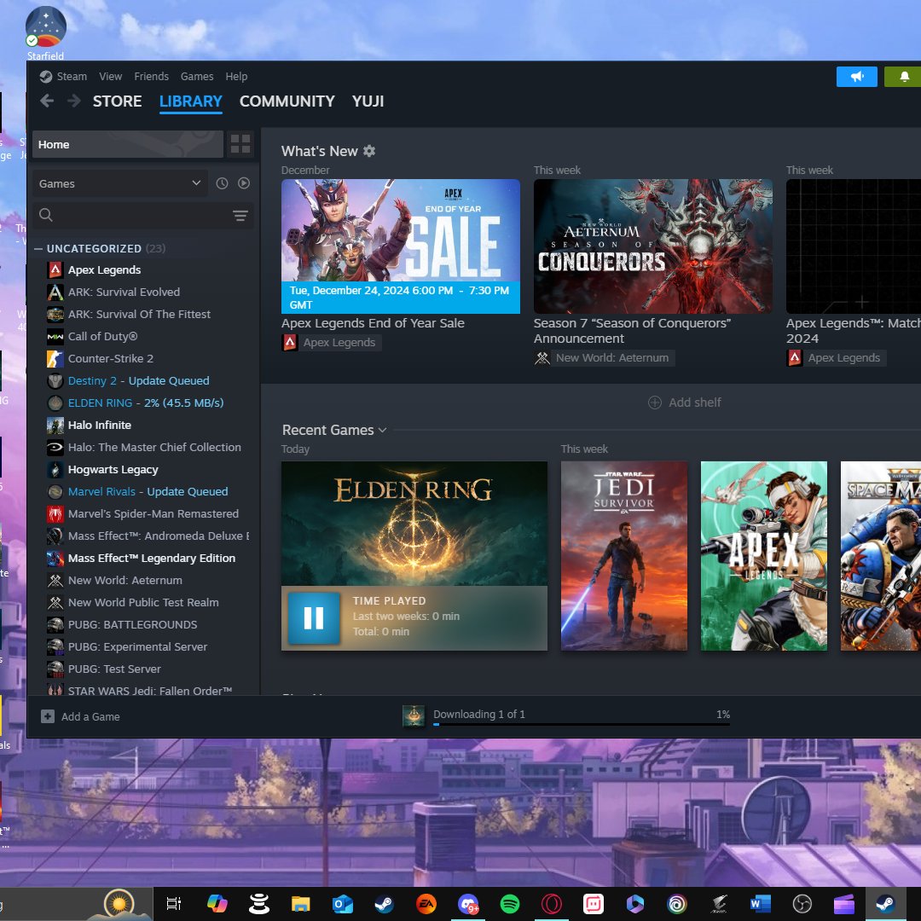Open the Friends menu
921x921 pixels.
151,77
